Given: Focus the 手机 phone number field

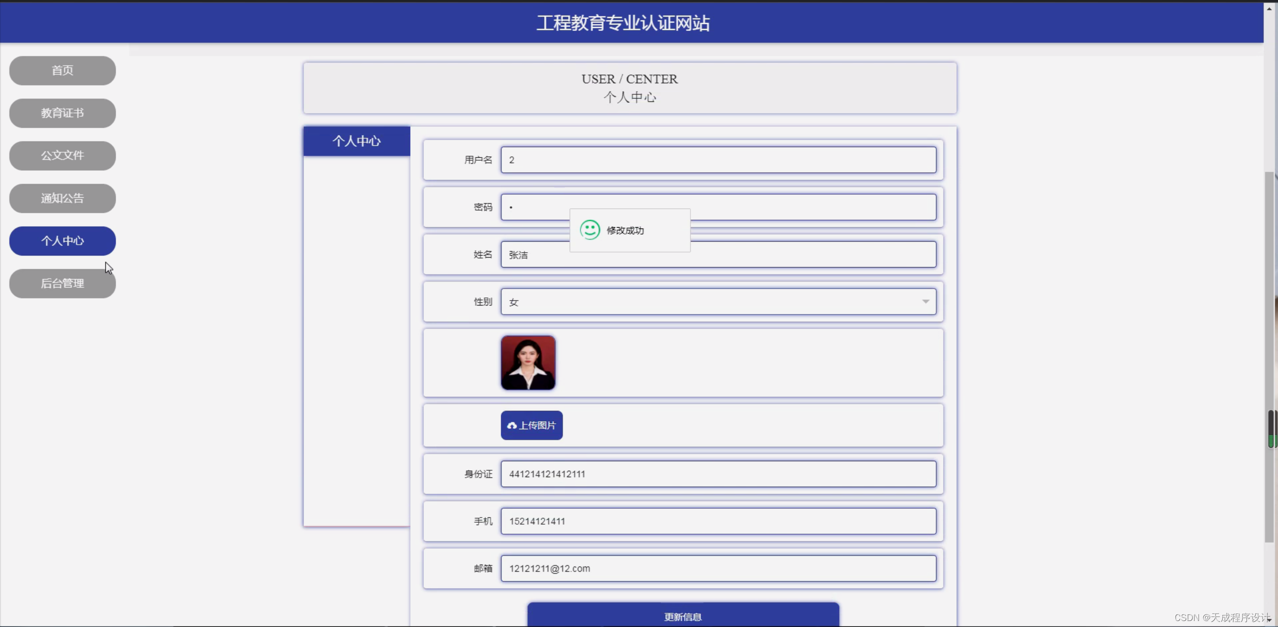Looking at the screenshot, I should point(717,521).
